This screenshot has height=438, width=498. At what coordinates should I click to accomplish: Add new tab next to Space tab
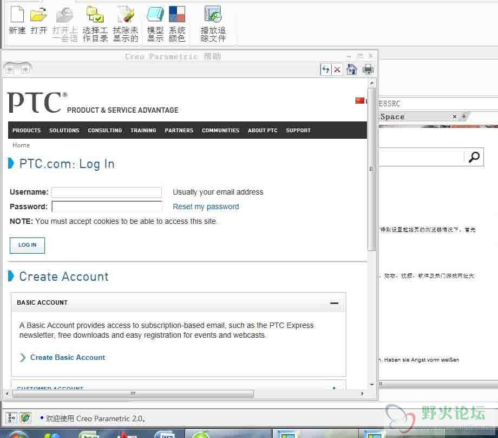464,117
